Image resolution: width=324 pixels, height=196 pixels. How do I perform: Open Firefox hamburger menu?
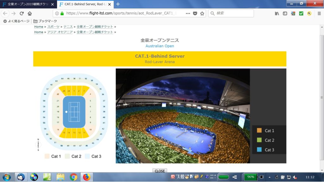tap(319, 14)
